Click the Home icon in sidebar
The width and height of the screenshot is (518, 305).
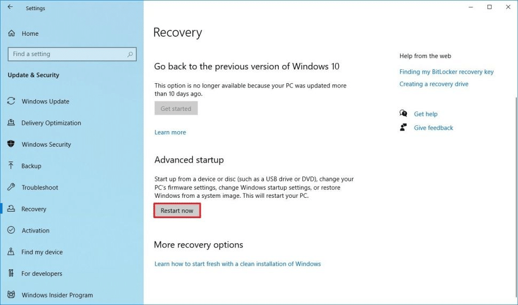click(x=11, y=34)
